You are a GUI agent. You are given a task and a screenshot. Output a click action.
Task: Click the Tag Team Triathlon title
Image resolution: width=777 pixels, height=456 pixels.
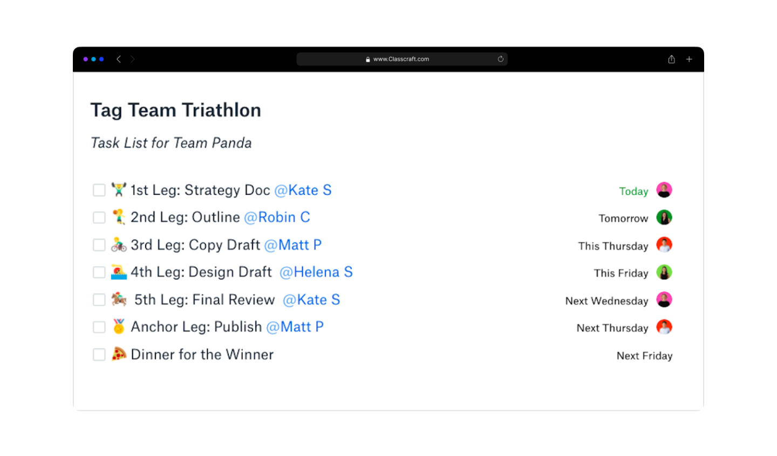click(x=175, y=110)
